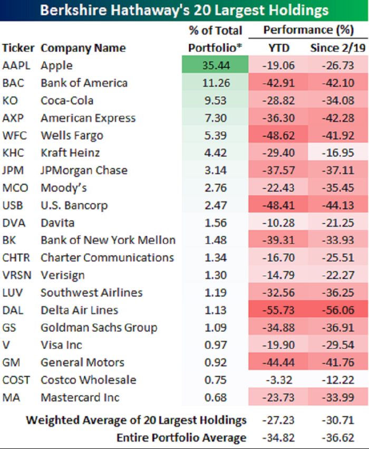
Task: Select the Company Name column header
Action: tap(83, 48)
